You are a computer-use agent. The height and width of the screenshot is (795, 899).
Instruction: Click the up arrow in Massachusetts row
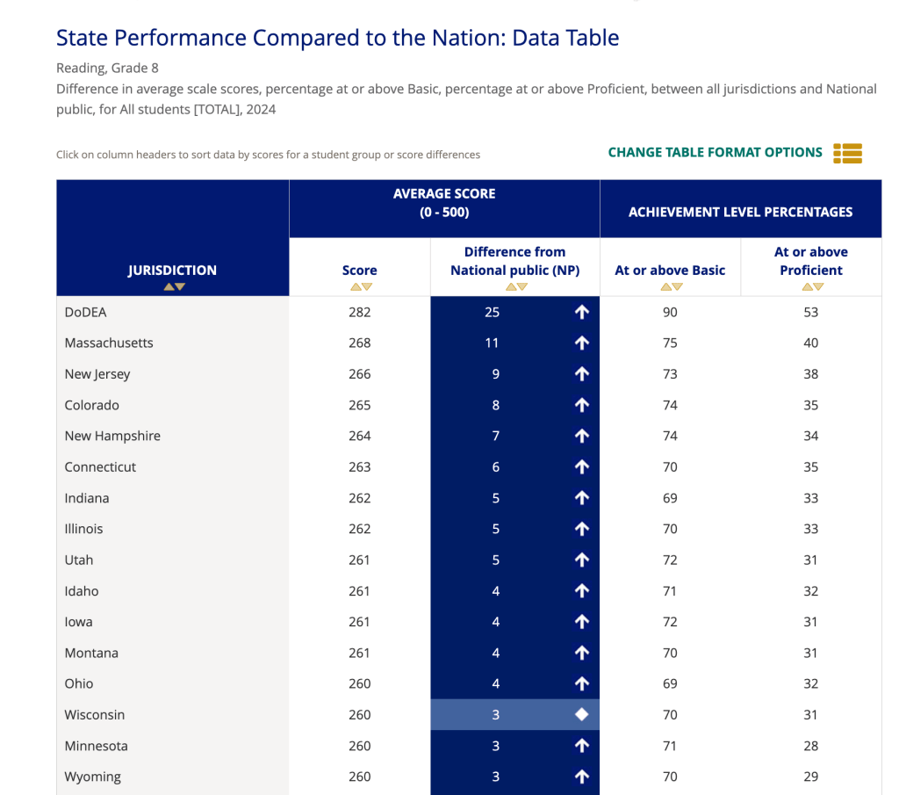click(x=581, y=343)
